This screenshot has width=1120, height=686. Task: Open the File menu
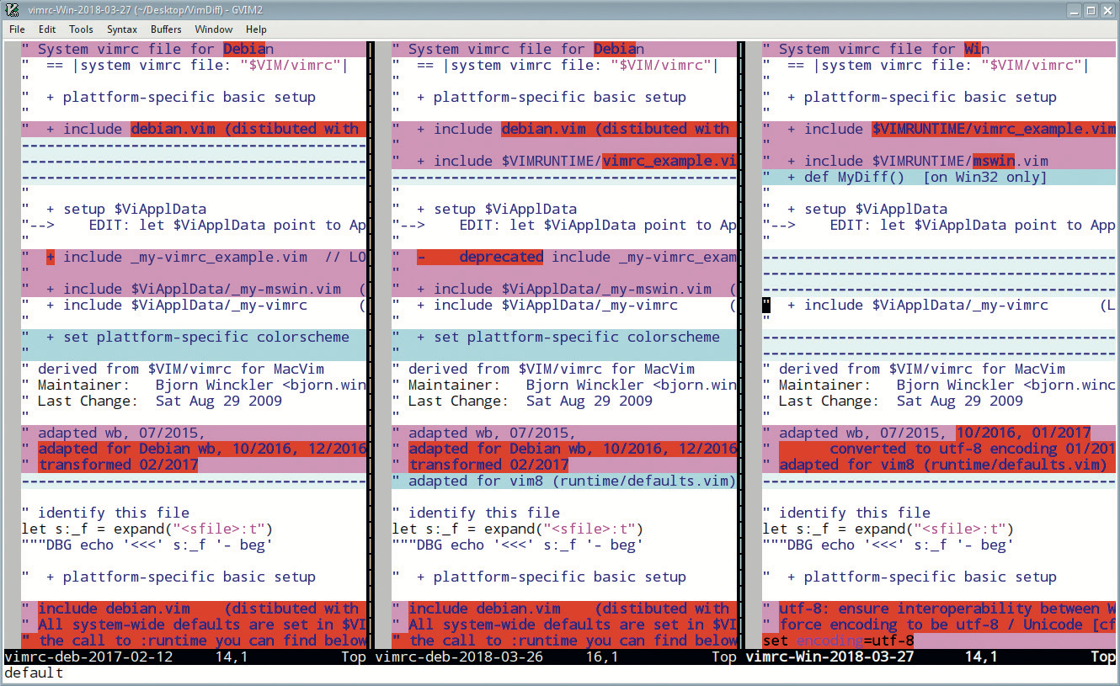pos(17,29)
